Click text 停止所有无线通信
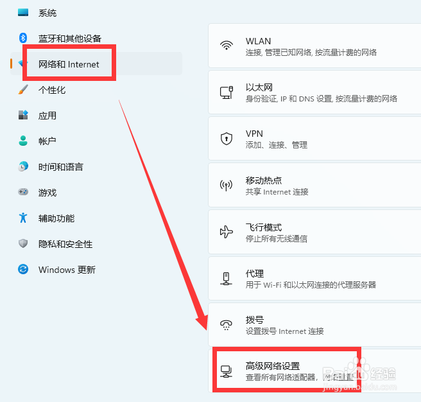The image size is (421, 402). click(x=276, y=239)
